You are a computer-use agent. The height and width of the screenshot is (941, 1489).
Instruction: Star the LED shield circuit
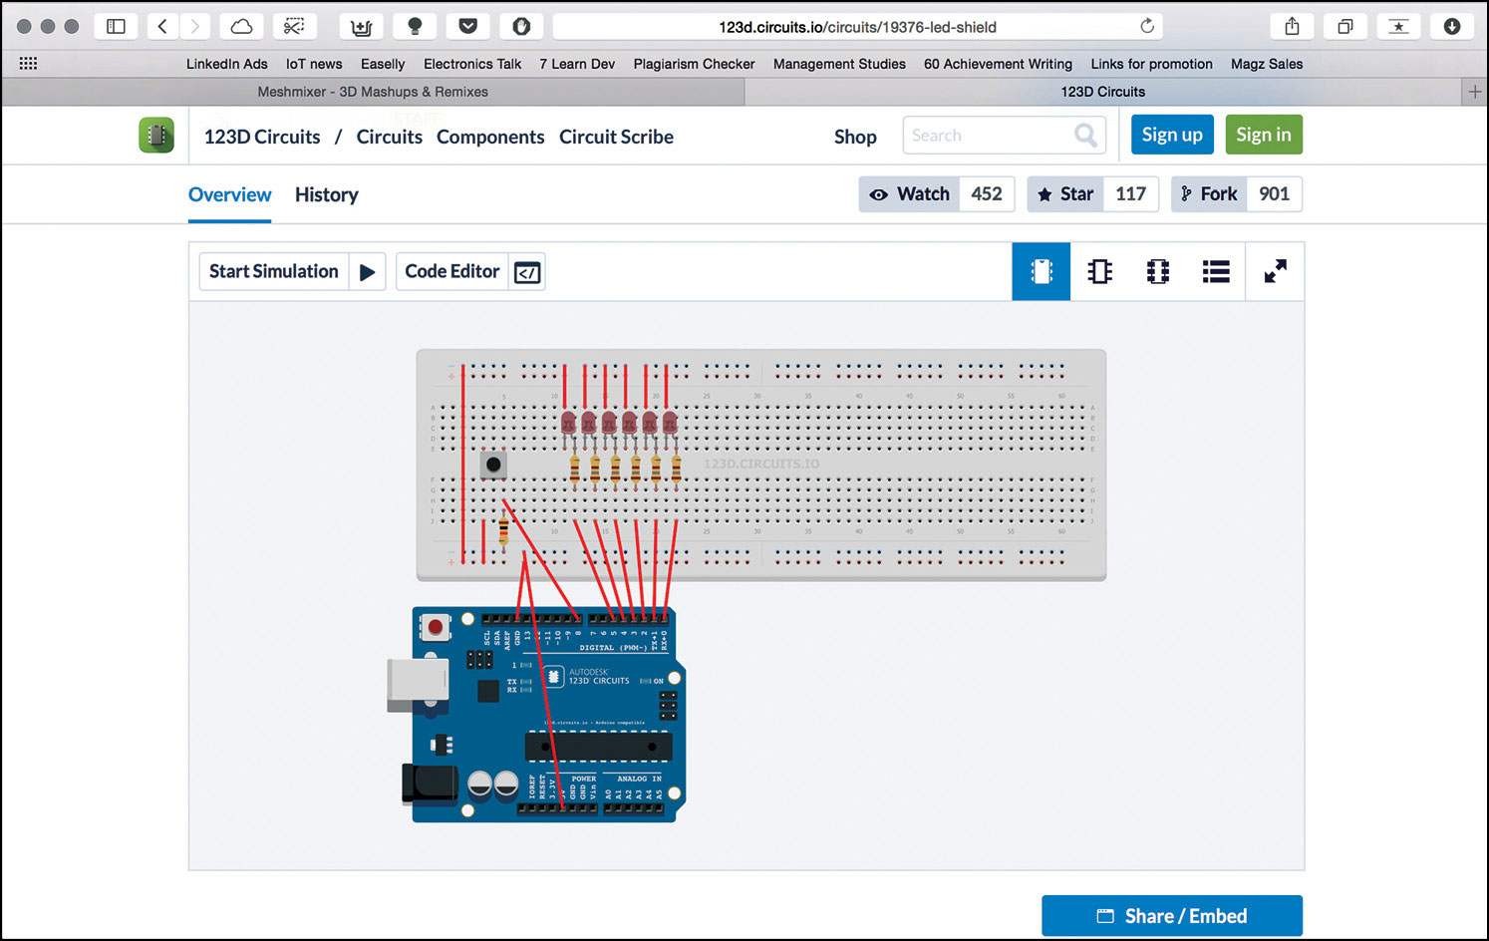coord(1065,194)
